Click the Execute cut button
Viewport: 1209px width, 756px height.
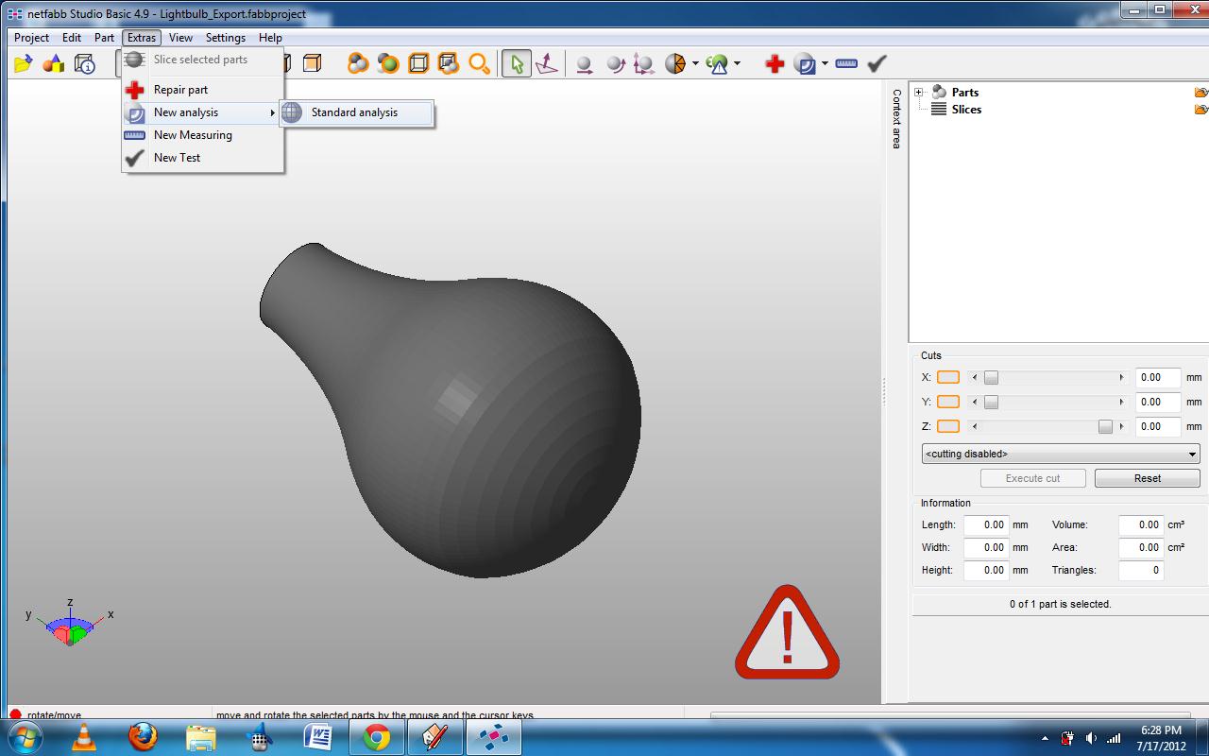(1032, 478)
